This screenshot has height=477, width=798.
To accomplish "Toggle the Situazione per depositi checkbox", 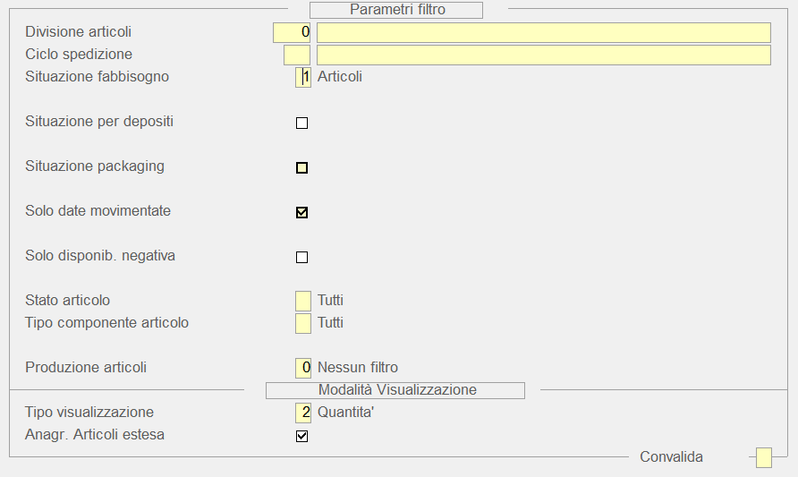I will click(301, 123).
